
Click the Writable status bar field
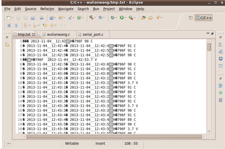(x=72, y=143)
